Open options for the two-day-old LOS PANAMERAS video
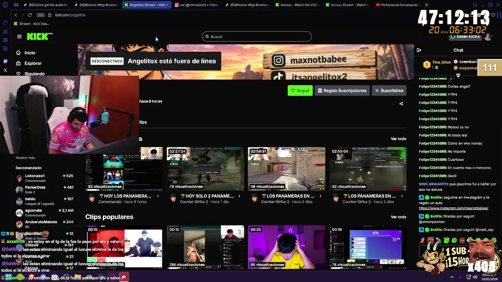The height and width of the screenshot is (282, 502). [320, 196]
